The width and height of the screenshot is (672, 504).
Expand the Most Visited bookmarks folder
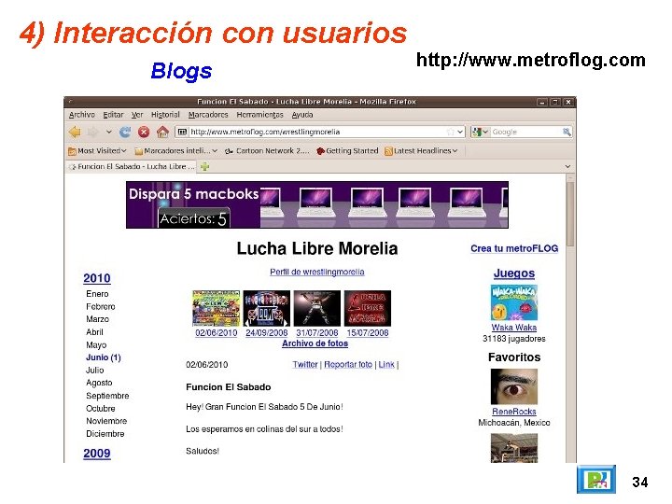[97, 151]
